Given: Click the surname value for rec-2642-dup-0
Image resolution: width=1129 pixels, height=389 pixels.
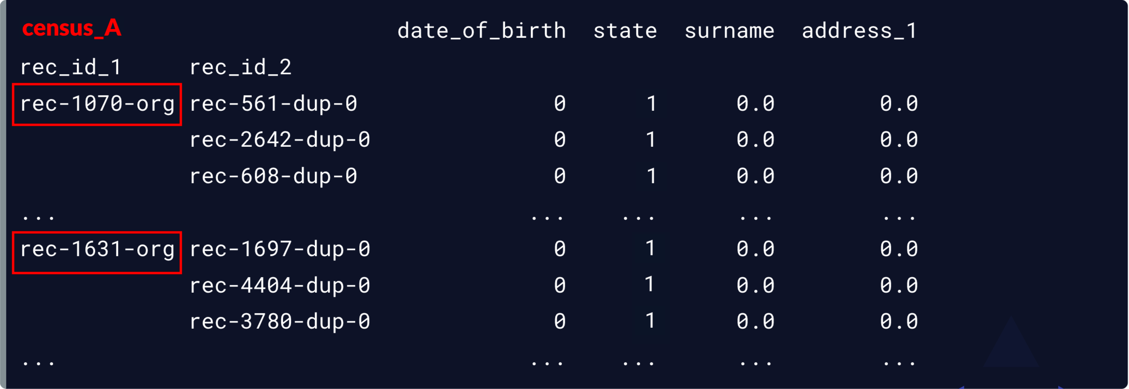Looking at the screenshot, I should click(x=755, y=140).
